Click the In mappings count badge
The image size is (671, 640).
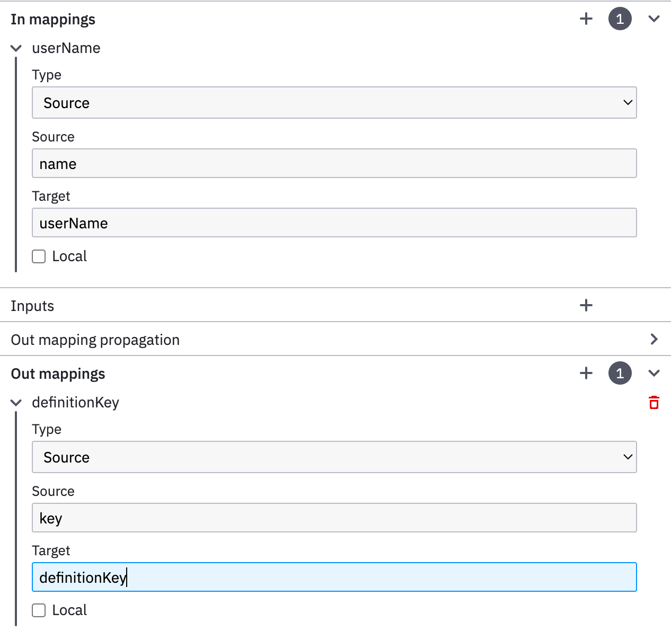pyautogui.click(x=620, y=19)
